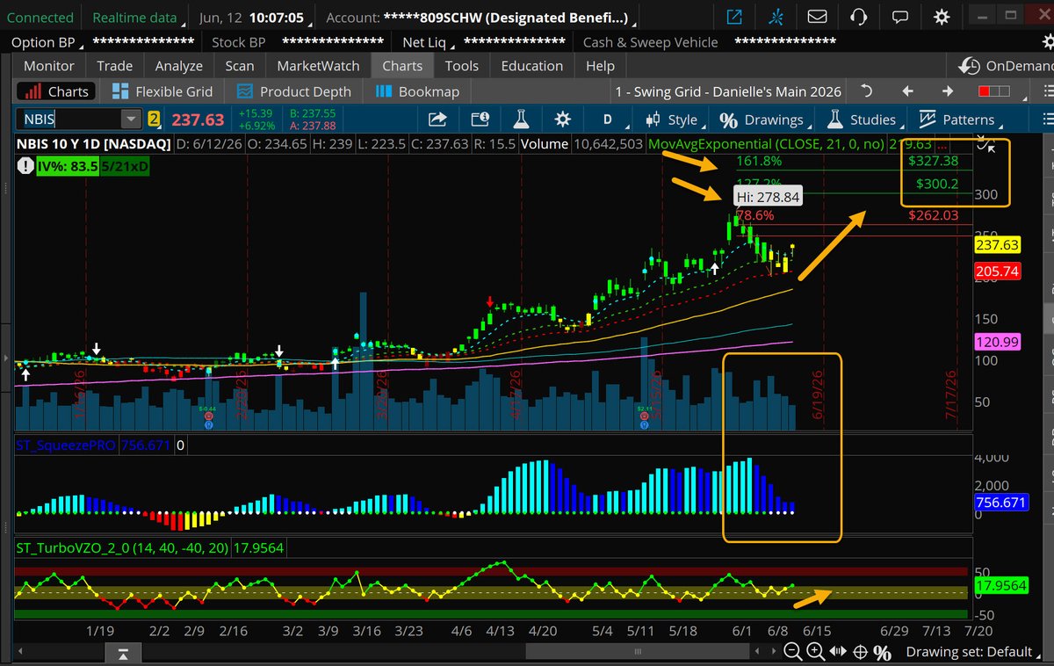Switch to the Scan tab
Image resolution: width=1054 pixels, height=666 pixels.
pyautogui.click(x=240, y=66)
